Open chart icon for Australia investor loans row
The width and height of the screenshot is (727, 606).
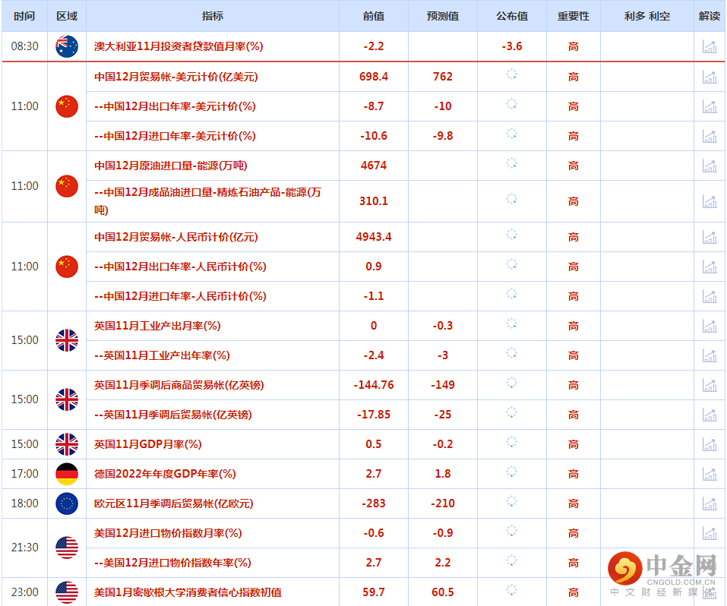click(709, 46)
